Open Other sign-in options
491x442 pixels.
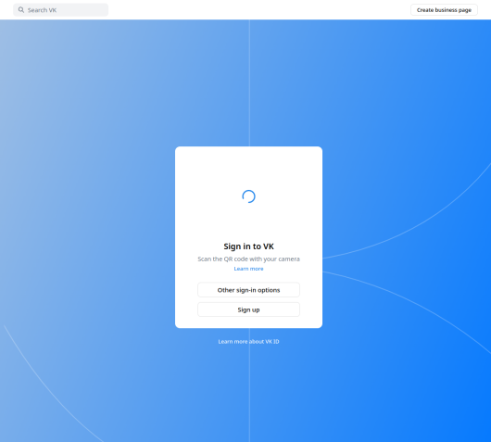pos(248,290)
